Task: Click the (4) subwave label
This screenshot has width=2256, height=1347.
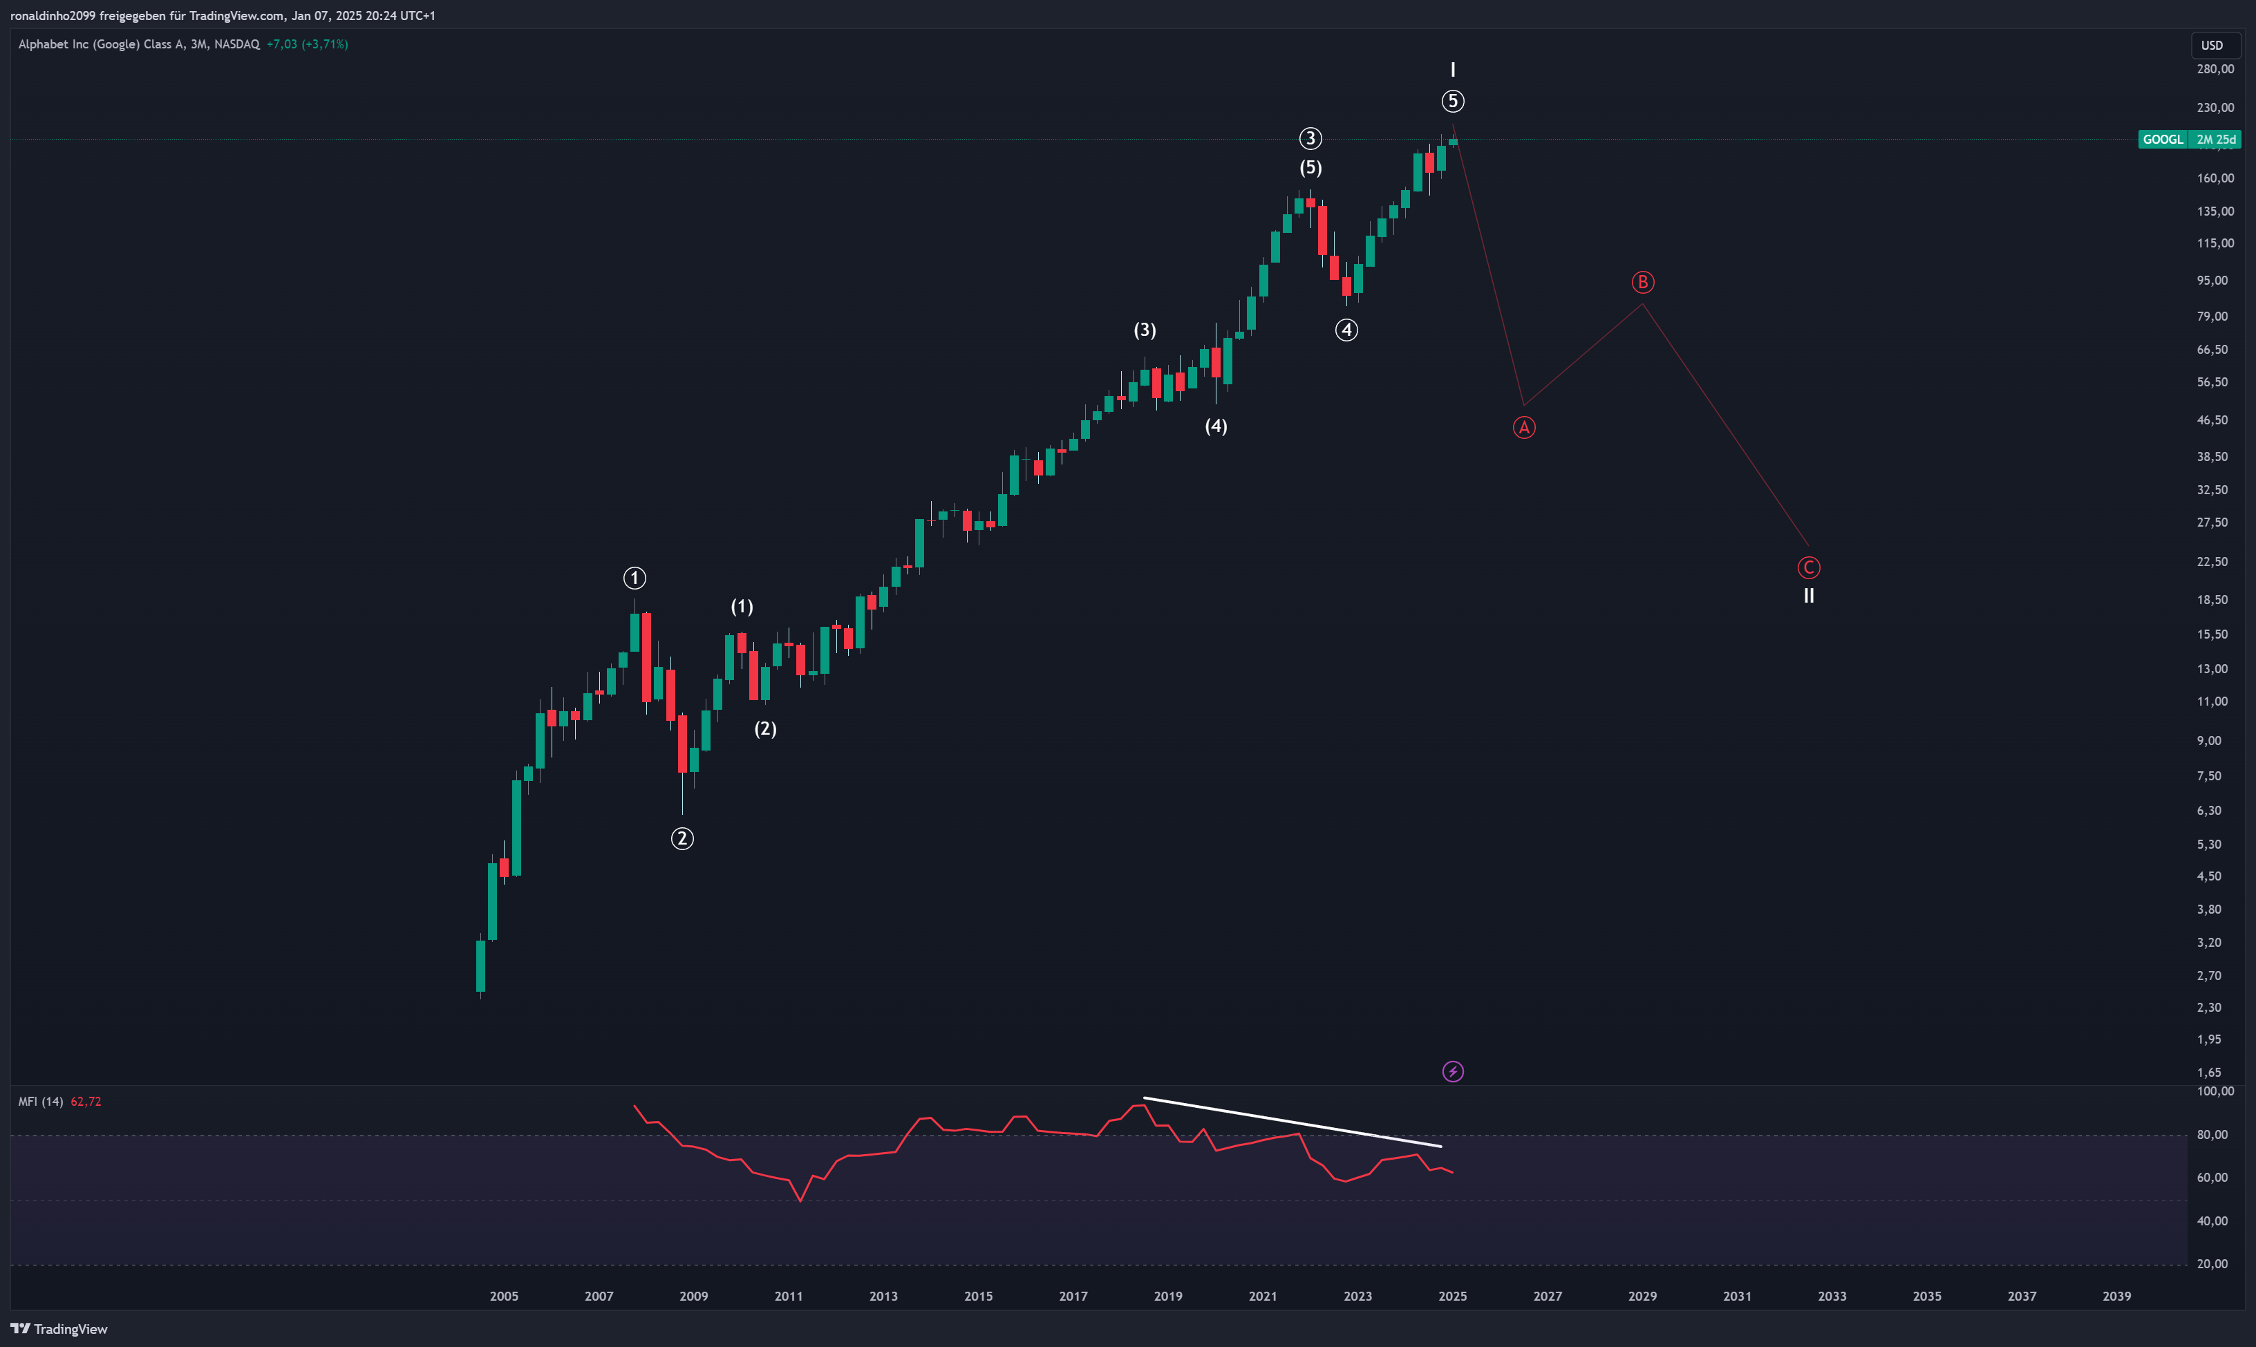Action: pos(1216,426)
